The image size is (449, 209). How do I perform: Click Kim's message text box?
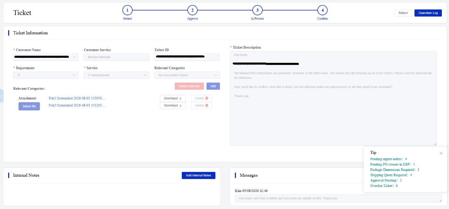coord(338,198)
